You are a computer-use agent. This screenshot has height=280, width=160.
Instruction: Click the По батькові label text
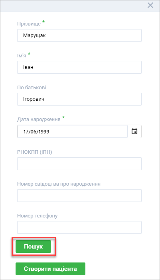32,88
